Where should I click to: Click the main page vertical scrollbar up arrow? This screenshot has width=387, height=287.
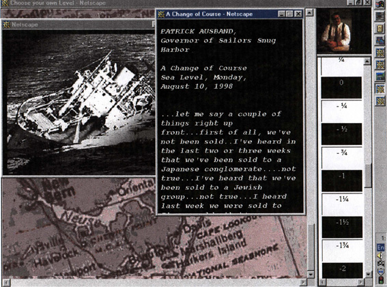click(x=310, y=12)
